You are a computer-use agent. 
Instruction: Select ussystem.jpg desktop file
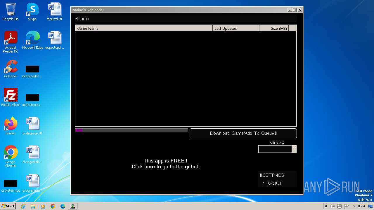(11, 185)
